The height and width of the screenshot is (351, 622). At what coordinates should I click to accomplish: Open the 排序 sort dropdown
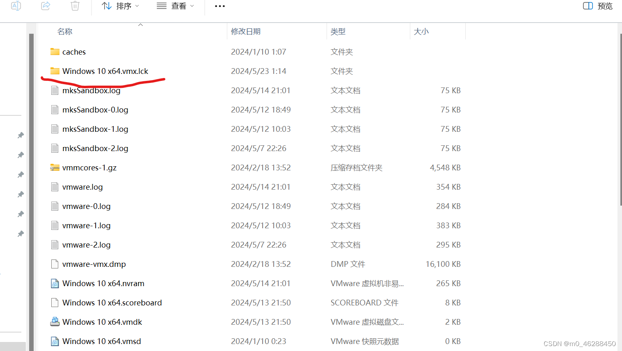point(121,6)
